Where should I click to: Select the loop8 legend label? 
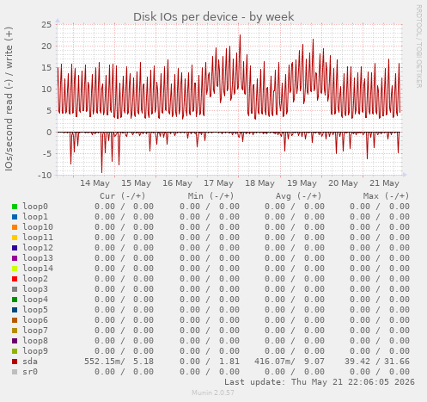point(35,341)
